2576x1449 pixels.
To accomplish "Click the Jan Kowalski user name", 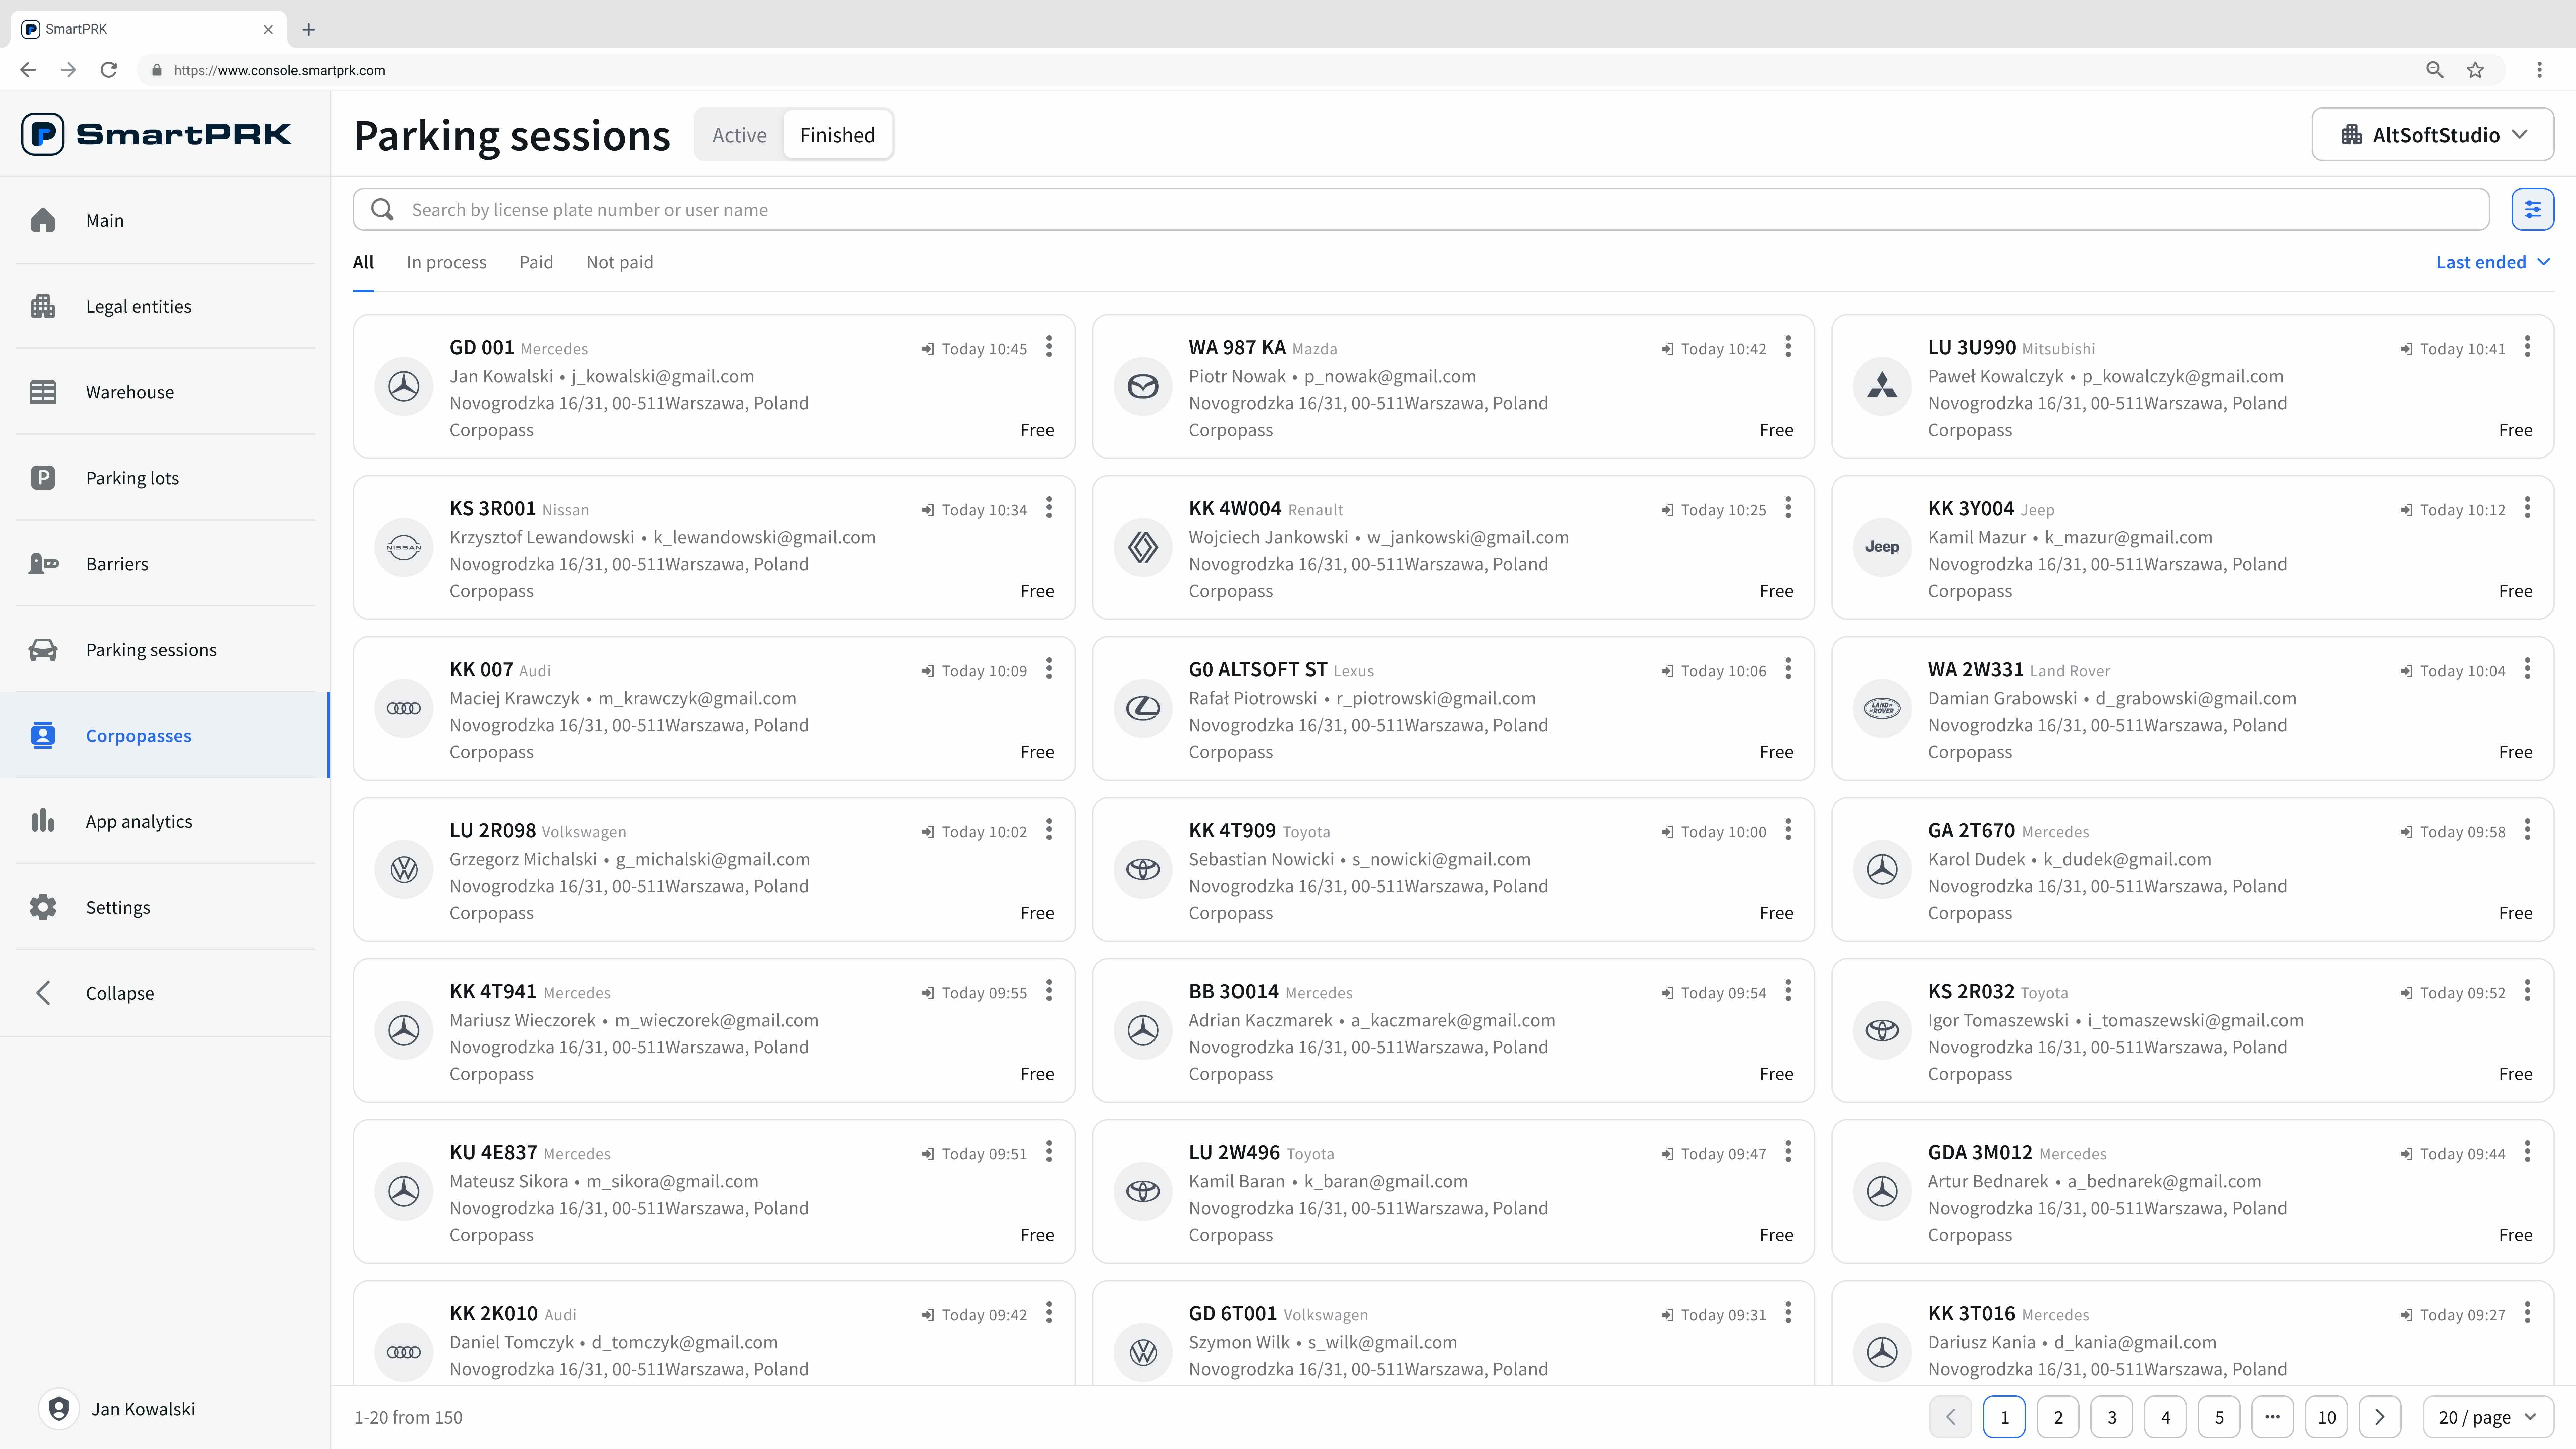I will pos(143,1409).
